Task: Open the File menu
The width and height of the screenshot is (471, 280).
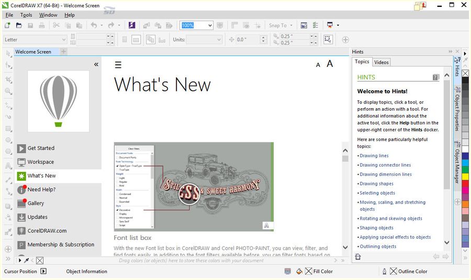Action: [x=9, y=15]
